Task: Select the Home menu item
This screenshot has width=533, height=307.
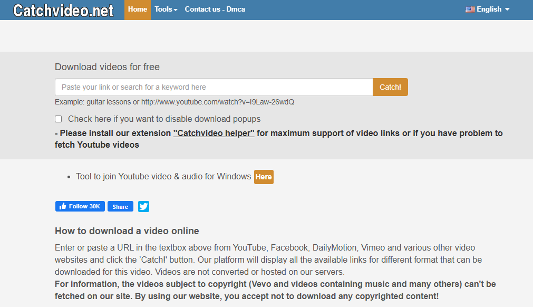Action: click(x=137, y=9)
